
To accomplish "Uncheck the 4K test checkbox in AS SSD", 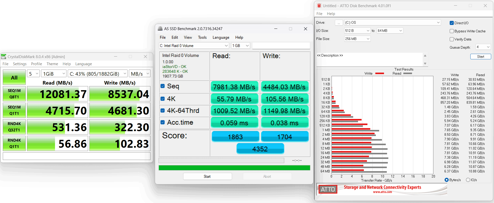I will (163, 99).
